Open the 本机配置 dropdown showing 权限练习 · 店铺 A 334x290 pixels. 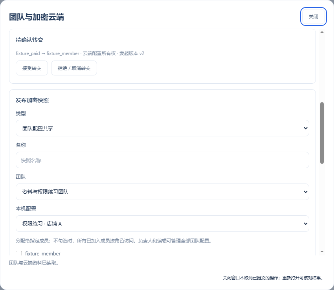[162, 224]
